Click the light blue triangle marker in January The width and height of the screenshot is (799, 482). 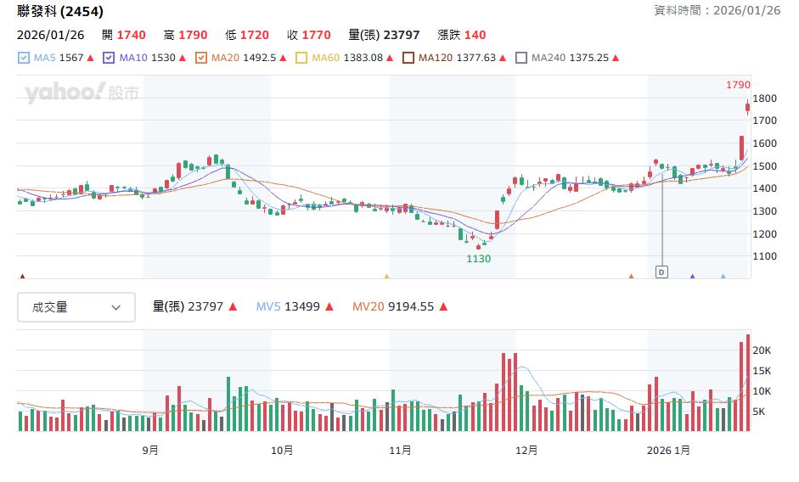[x=723, y=276]
